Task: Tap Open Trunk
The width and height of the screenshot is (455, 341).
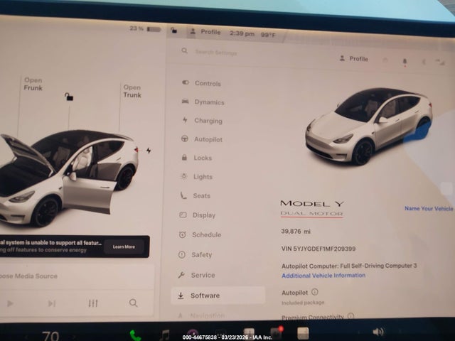Action: pos(132,91)
